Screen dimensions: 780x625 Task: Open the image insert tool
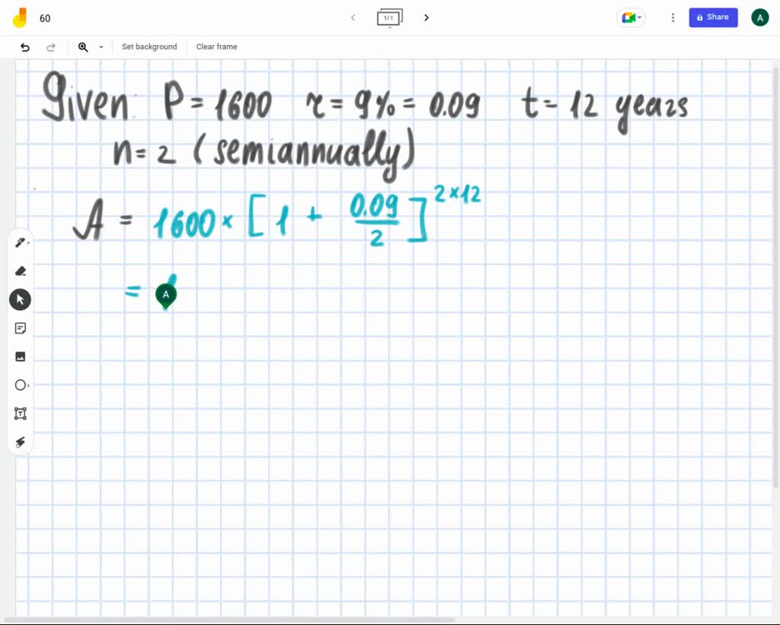click(21, 356)
